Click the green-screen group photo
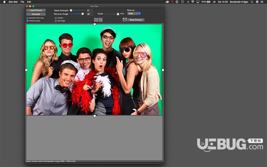Viewport: 267px width, 167px height. click(x=94, y=70)
